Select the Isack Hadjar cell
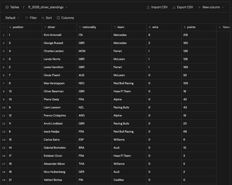Image resolution: width=232 pixels, height=185 pixels. pos(59,131)
